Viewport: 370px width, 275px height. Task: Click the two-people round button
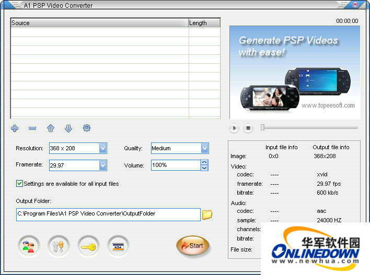29,246
